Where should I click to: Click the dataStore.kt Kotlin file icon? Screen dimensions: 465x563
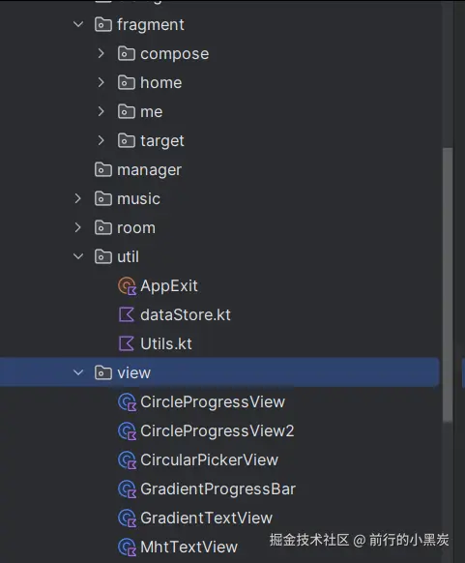[x=127, y=315]
